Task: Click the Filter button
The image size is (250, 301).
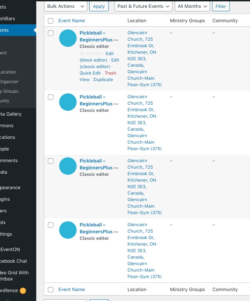Action: tap(221, 6)
